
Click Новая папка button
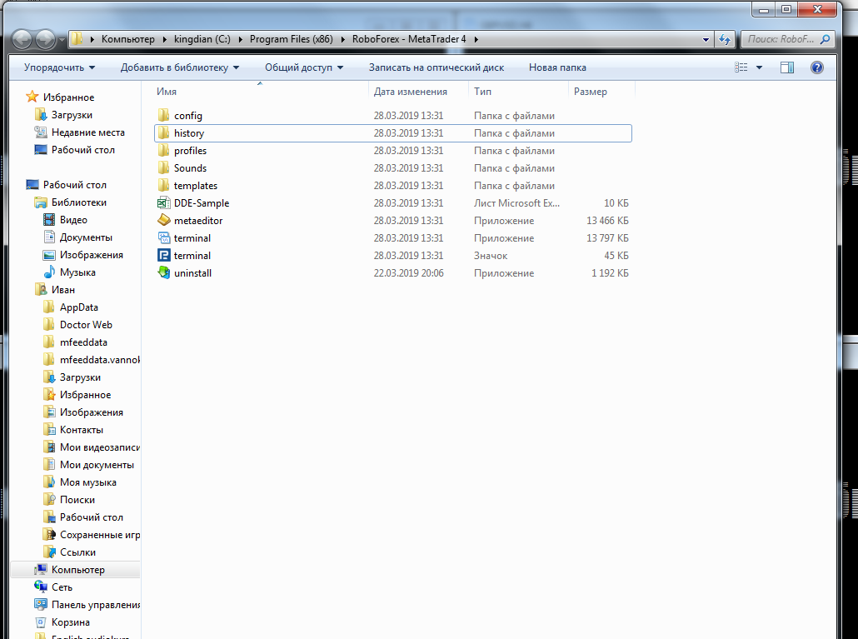(x=557, y=67)
